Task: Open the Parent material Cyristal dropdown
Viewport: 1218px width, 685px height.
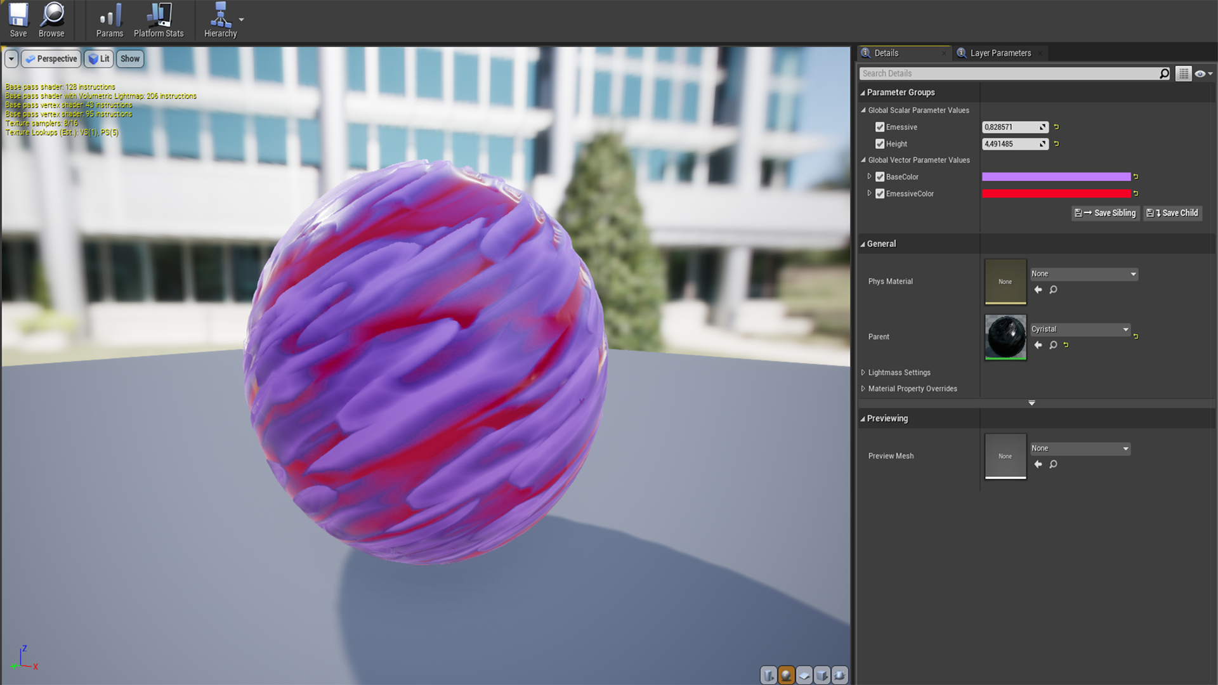Action: pyautogui.click(x=1080, y=329)
